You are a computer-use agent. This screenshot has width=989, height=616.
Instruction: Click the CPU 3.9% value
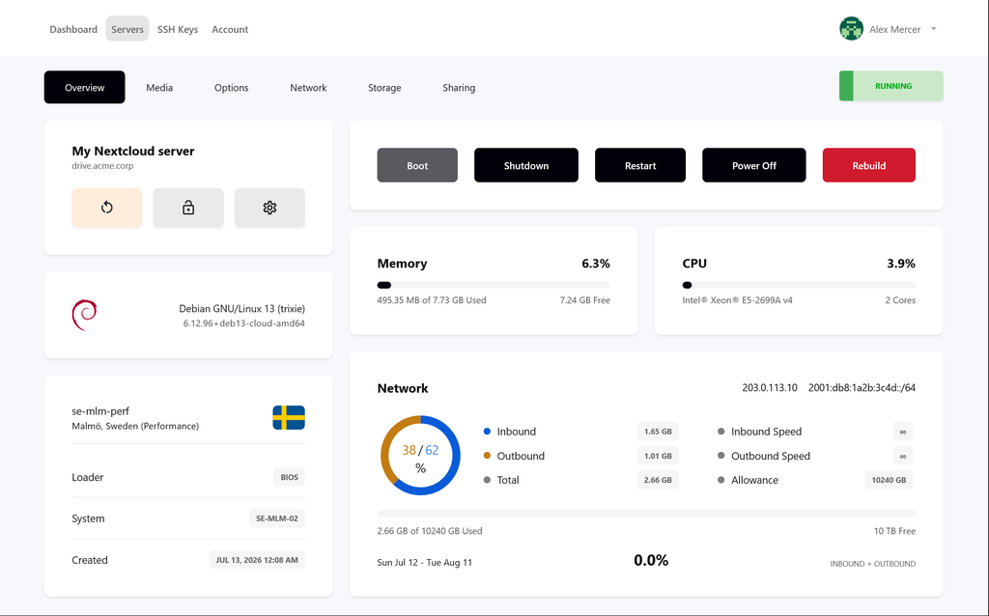[901, 264]
